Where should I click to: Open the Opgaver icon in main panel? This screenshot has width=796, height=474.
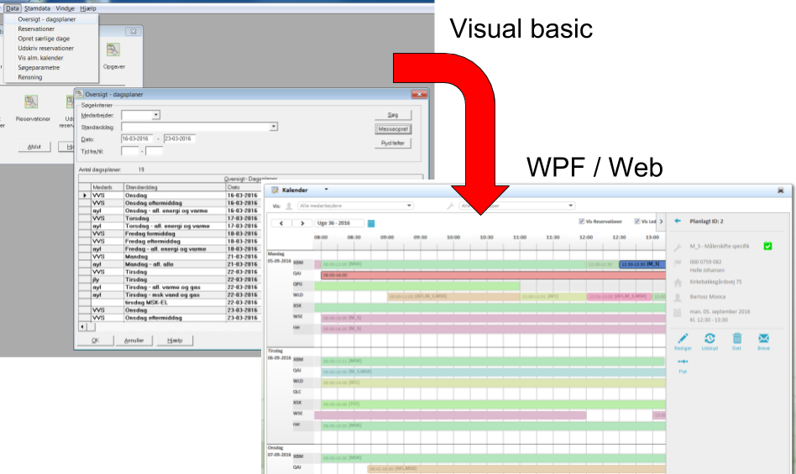(x=113, y=49)
